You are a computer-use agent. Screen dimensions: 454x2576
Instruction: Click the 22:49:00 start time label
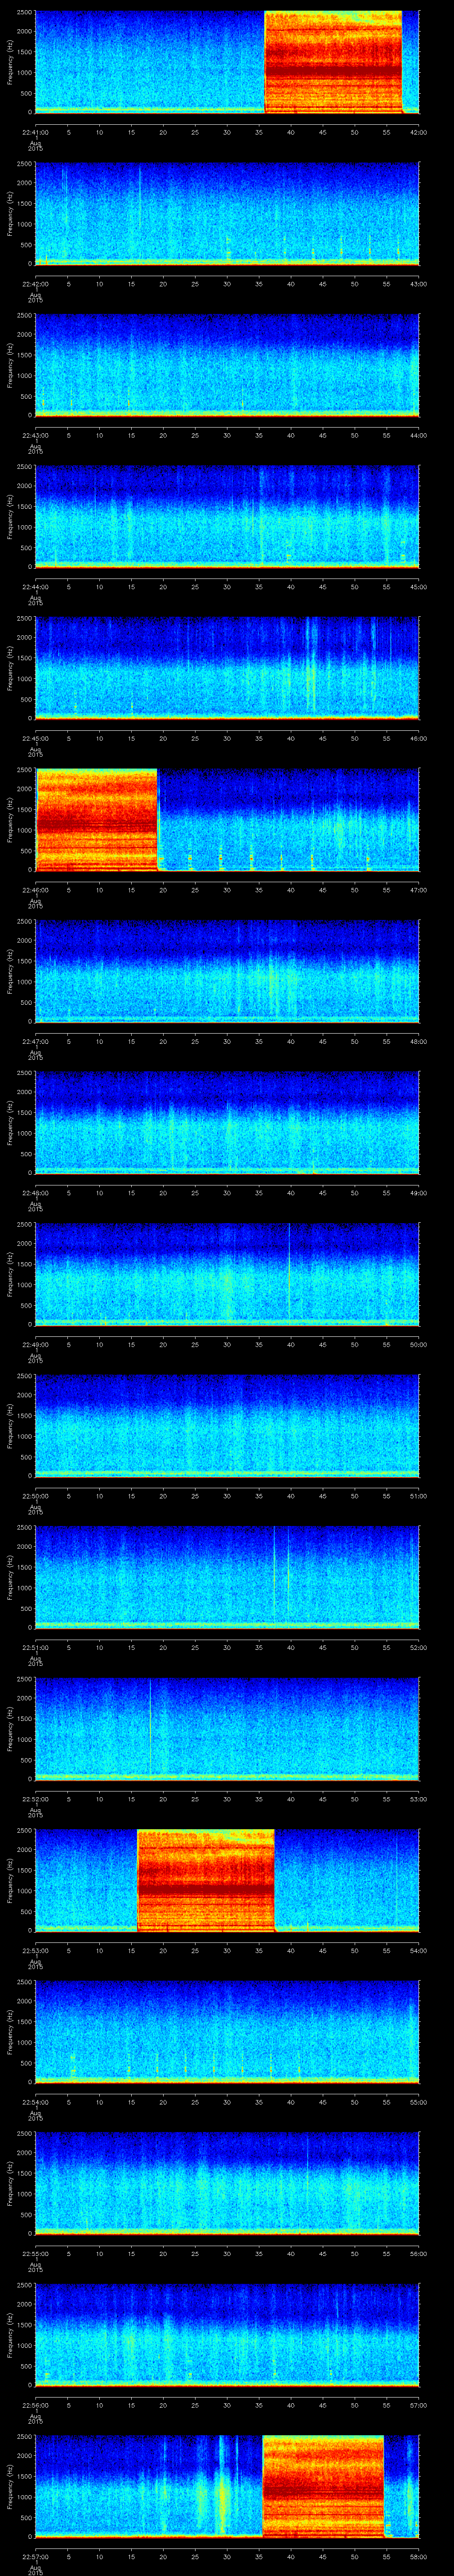coord(35,1344)
